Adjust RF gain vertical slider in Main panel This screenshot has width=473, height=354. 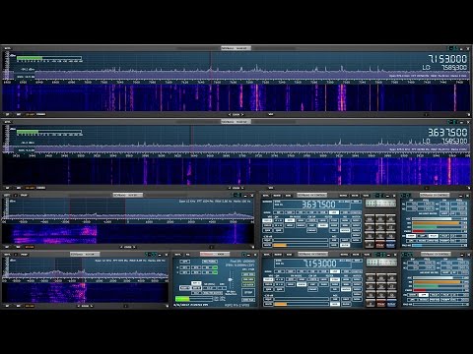pyautogui.click(x=231, y=279)
